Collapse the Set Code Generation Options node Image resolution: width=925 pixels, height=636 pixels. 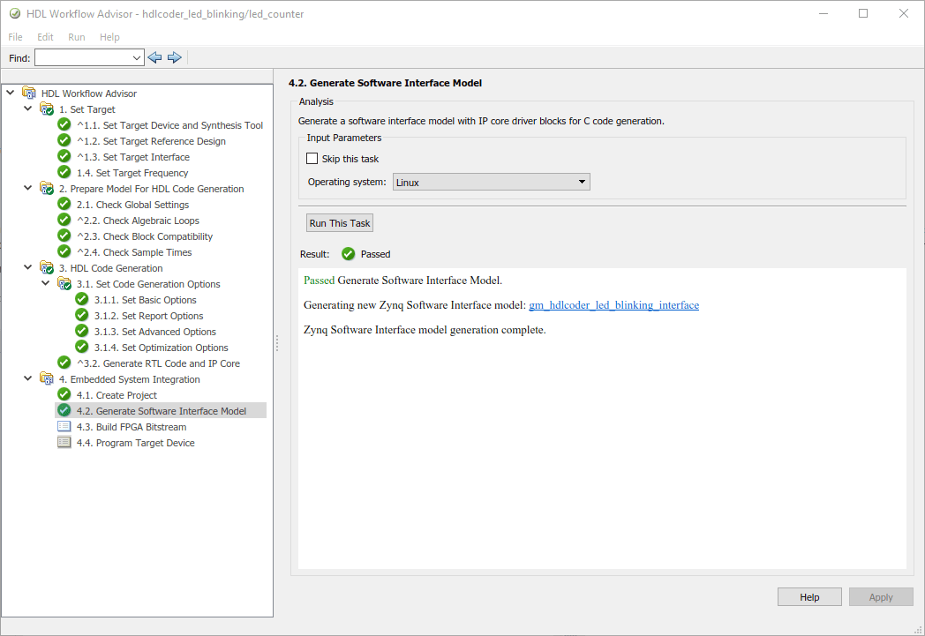[46, 284]
